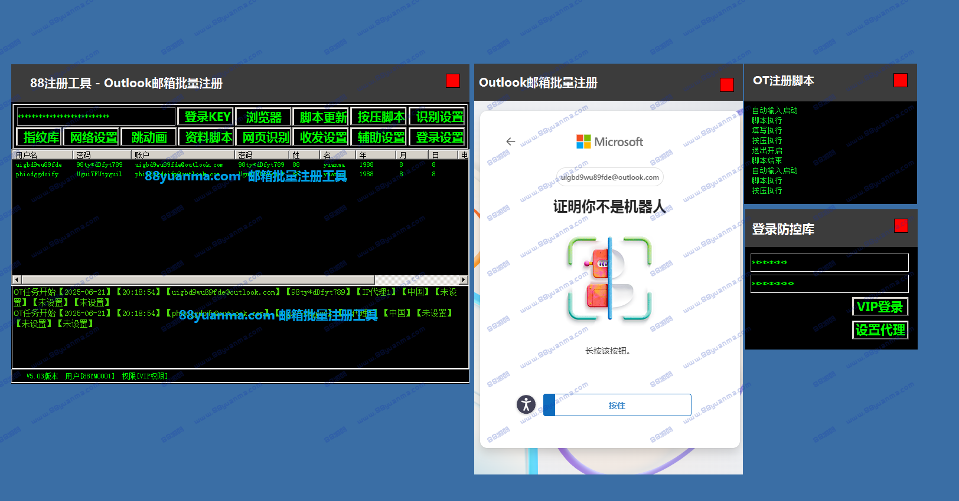Close the 88注册工具 main window
This screenshot has height=501, width=959.
453,81
